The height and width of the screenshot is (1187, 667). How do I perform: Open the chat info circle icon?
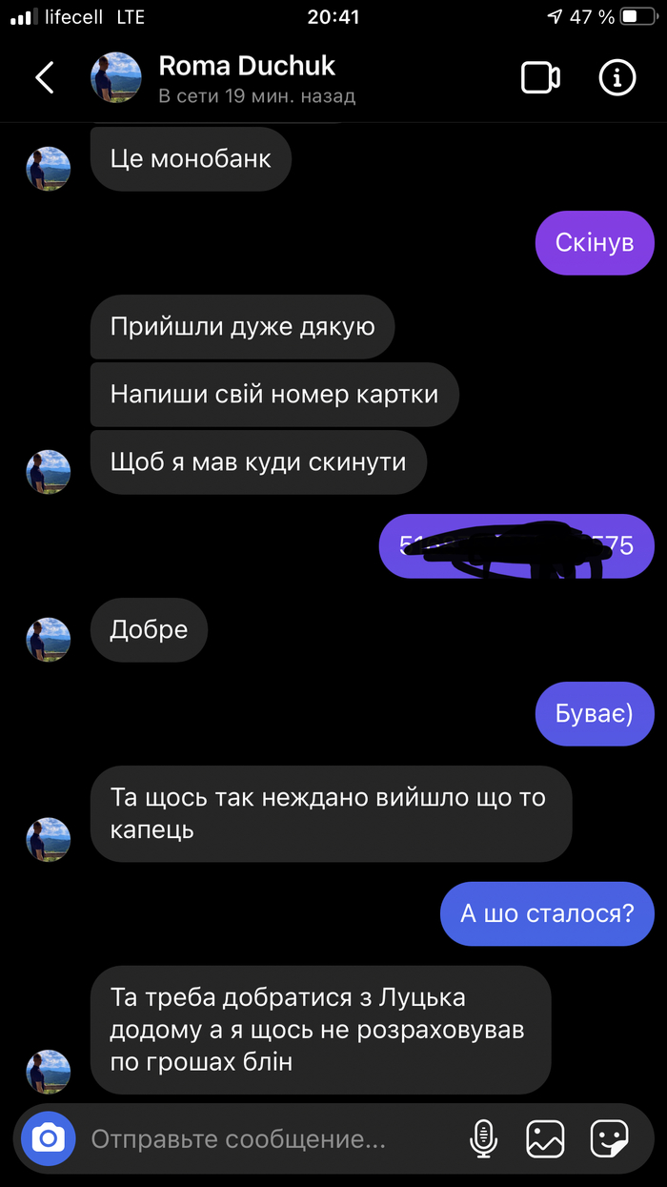[x=616, y=78]
